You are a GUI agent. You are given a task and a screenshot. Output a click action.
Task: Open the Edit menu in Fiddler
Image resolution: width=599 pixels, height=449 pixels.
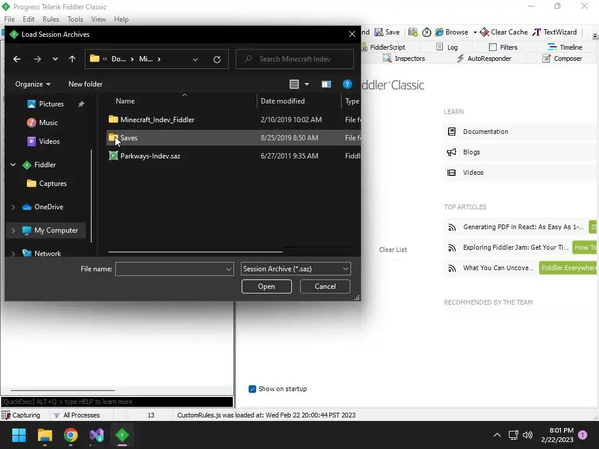pyautogui.click(x=28, y=19)
